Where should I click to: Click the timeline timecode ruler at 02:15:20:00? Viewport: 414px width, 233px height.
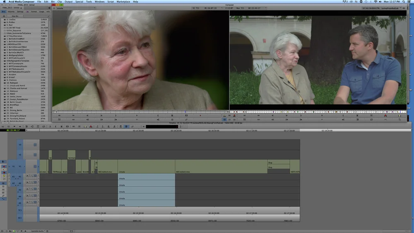pyautogui.click(x=101, y=130)
